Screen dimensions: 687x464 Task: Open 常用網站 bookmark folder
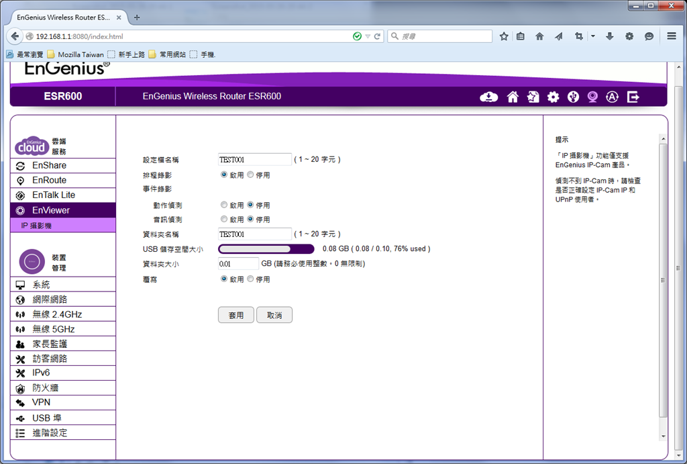(167, 54)
